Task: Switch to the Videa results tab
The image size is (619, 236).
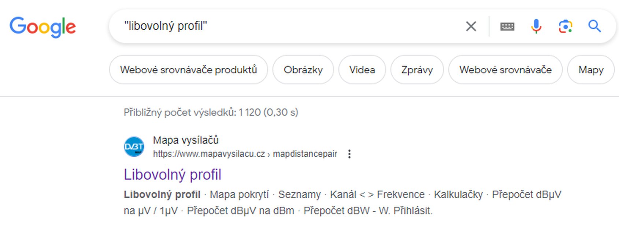Action: (362, 70)
